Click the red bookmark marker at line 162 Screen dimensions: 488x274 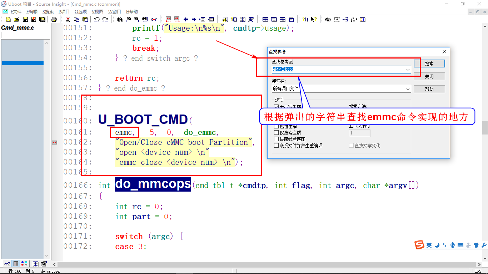pyautogui.click(x=55, y=142)
